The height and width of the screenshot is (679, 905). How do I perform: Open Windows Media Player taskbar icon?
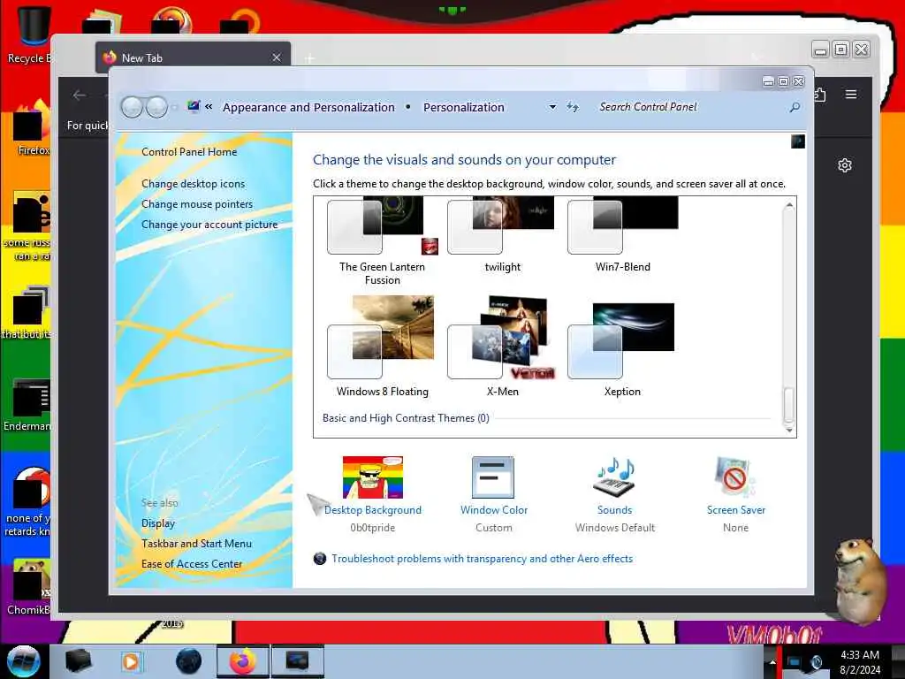pyautogui.click(x=131, y=661)
